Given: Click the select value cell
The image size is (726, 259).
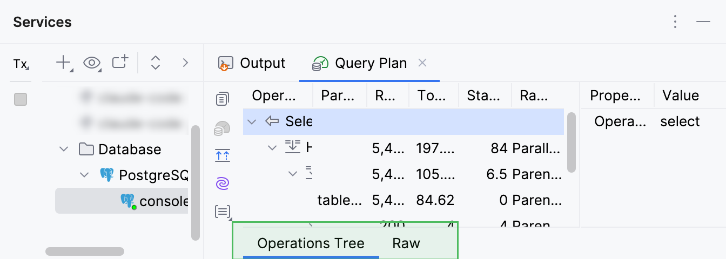Looking at the screenshot, I should tap(680, 121).
